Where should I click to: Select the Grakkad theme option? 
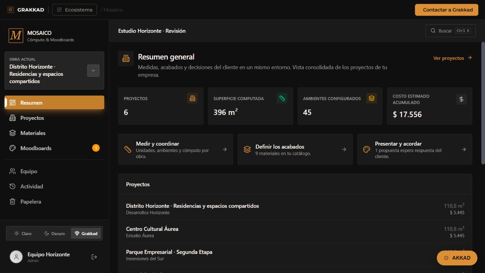(x=86, y=234)
